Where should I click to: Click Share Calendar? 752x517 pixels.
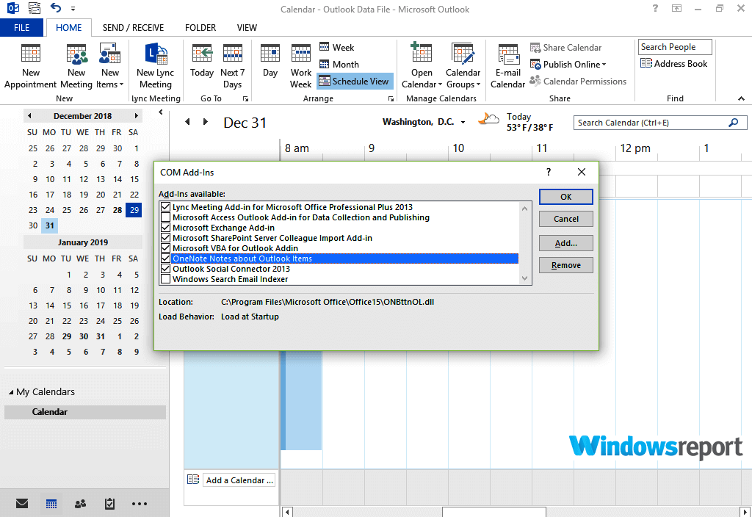566,48
